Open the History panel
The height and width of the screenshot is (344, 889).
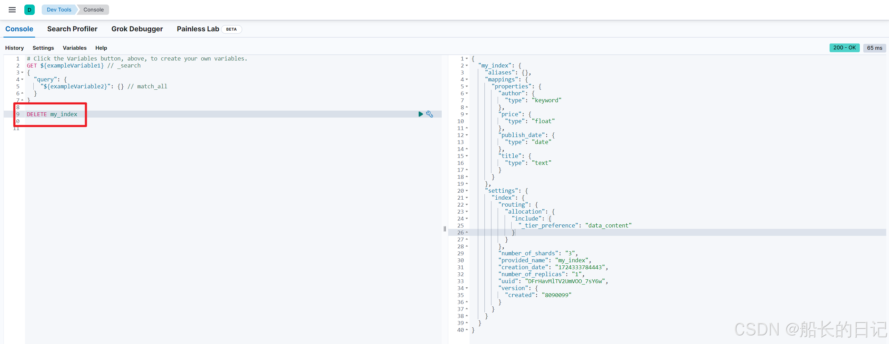14,48
